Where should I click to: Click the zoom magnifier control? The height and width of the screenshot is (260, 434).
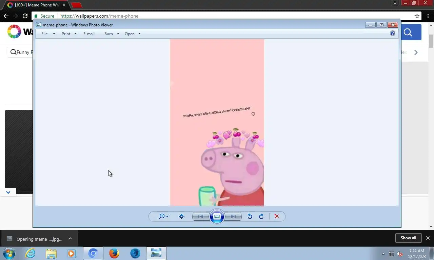(x=163, y=217)
